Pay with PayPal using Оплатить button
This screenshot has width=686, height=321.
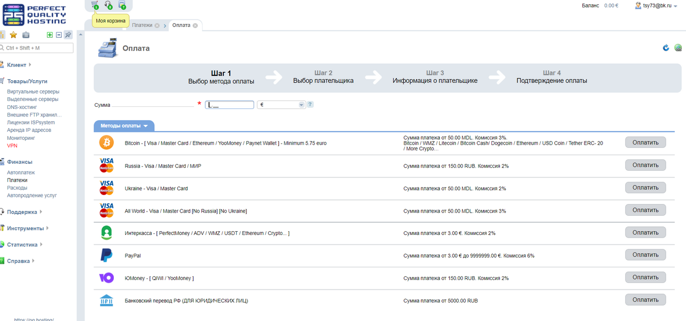[x=646, y=255]
